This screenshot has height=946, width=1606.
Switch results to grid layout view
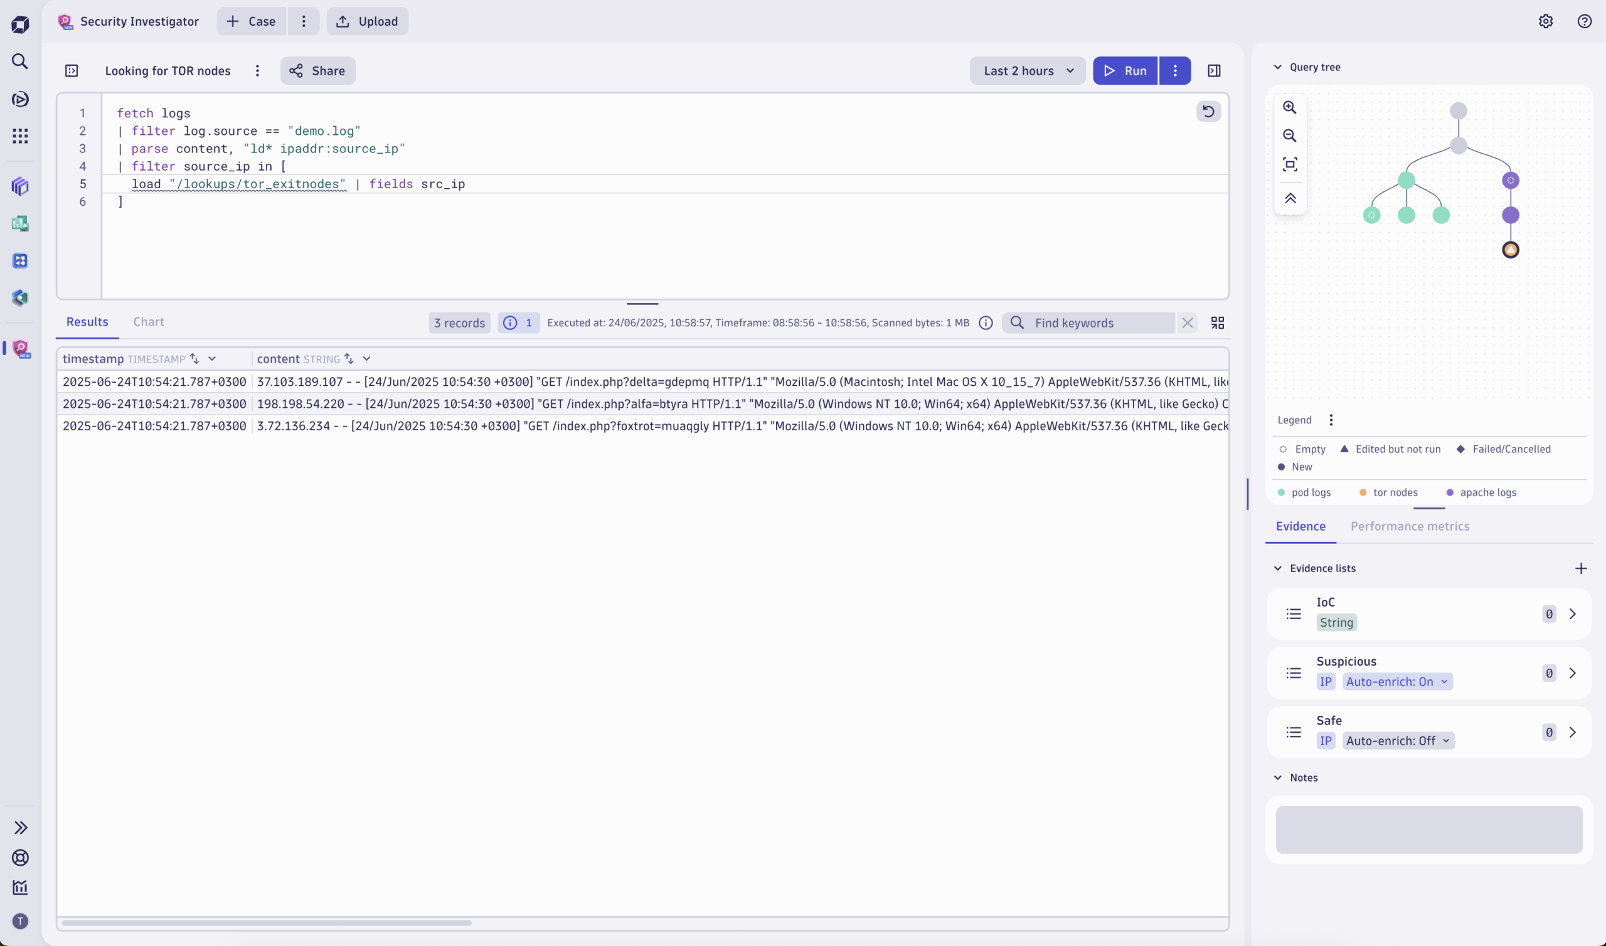(x=1217, y=322)
